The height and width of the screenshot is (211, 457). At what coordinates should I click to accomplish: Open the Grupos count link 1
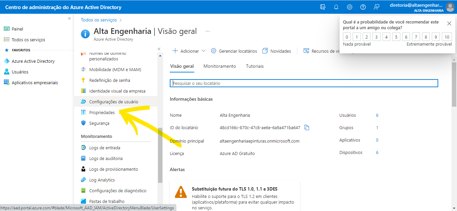(377, 127)
